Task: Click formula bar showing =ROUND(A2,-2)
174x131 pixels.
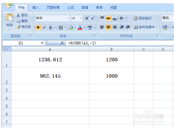Action: 120,43
